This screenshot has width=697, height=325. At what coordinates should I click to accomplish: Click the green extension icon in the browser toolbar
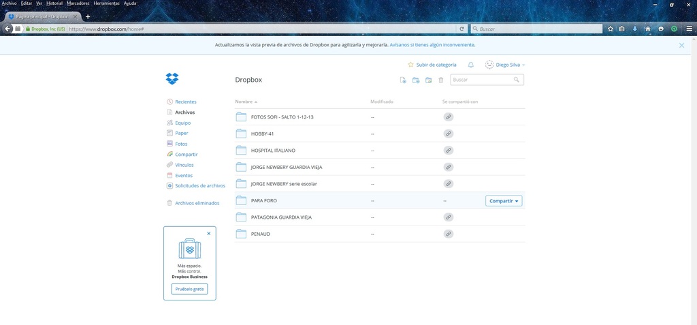tap(675, 29)
